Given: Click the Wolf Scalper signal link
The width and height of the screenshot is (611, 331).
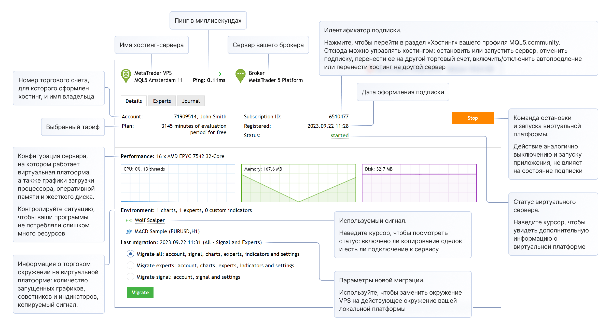Looking at the screenshot, I should (150, 220).
